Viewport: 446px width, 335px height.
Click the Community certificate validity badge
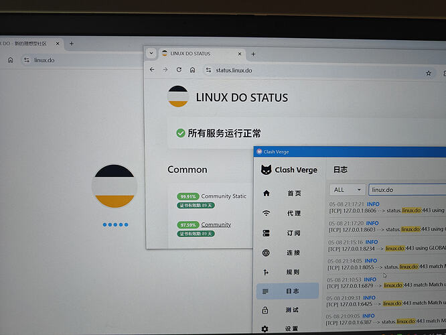196,234
